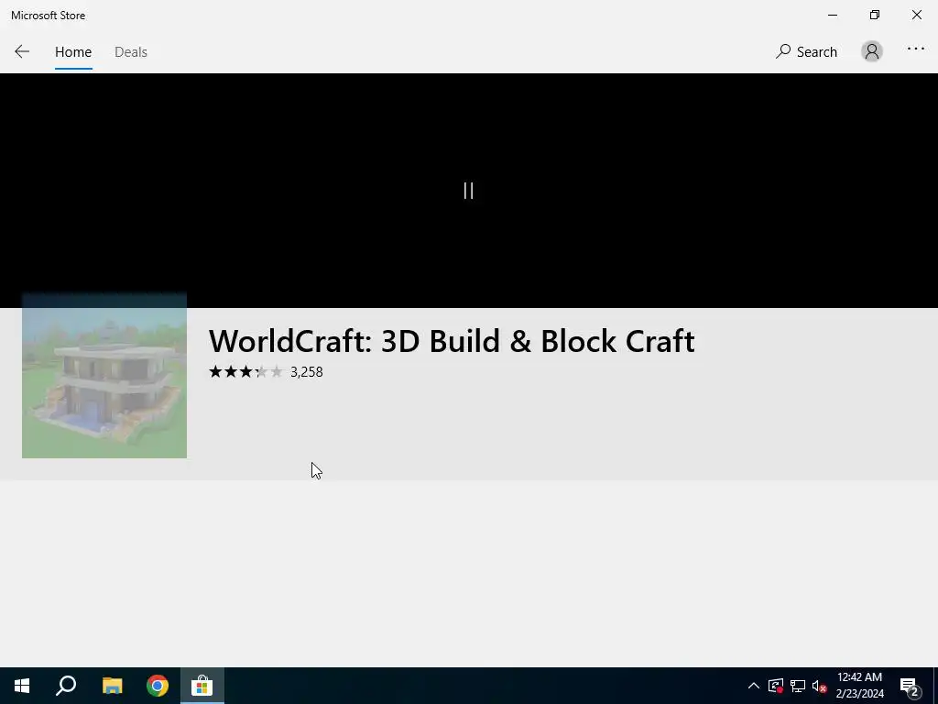Launch Google Chrome from taskbar
938x704 pixels.
pos(158,686)
